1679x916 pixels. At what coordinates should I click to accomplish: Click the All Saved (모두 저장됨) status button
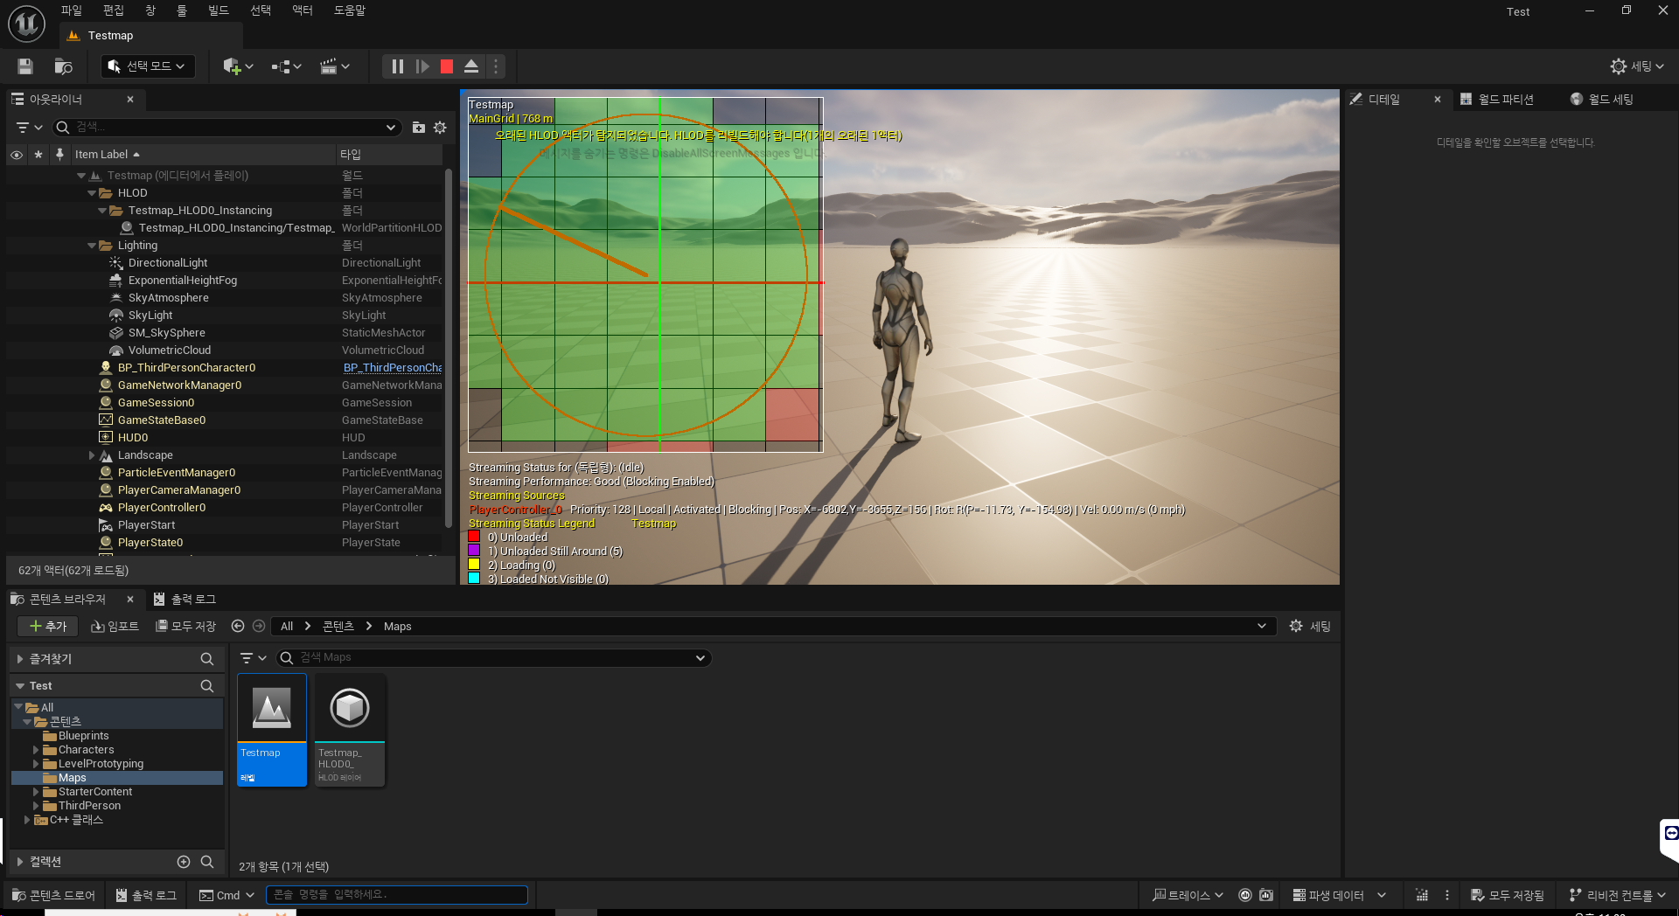point(1508,896)
